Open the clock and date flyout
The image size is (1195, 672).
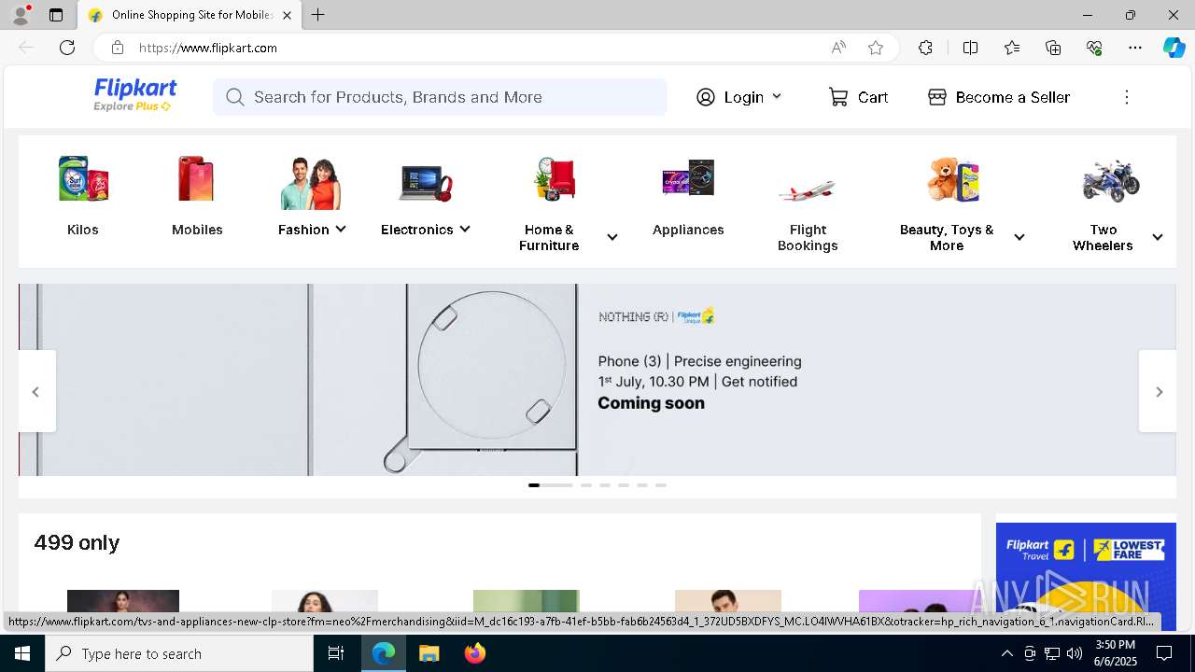(1115, 653)
